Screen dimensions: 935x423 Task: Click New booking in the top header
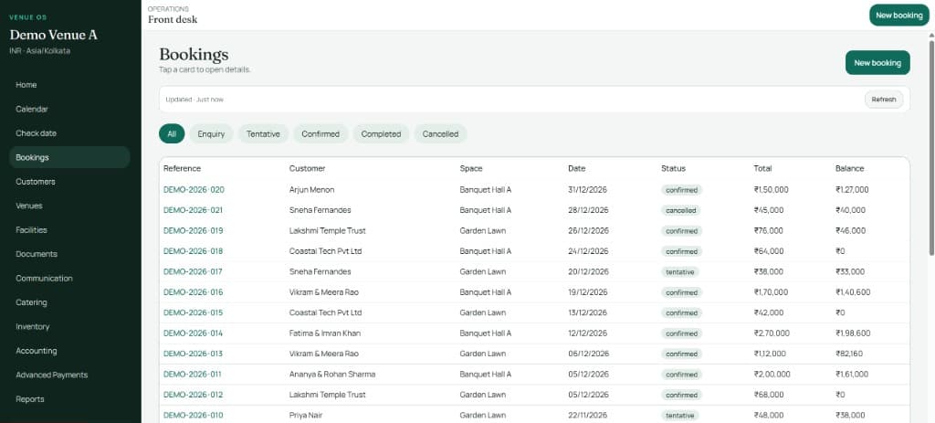coord(898,15)
